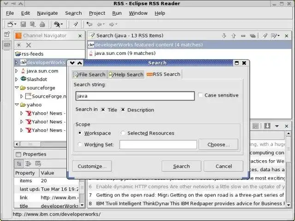Show previous match in Search view
Viewport: 295px width, 221px height.
234,35
